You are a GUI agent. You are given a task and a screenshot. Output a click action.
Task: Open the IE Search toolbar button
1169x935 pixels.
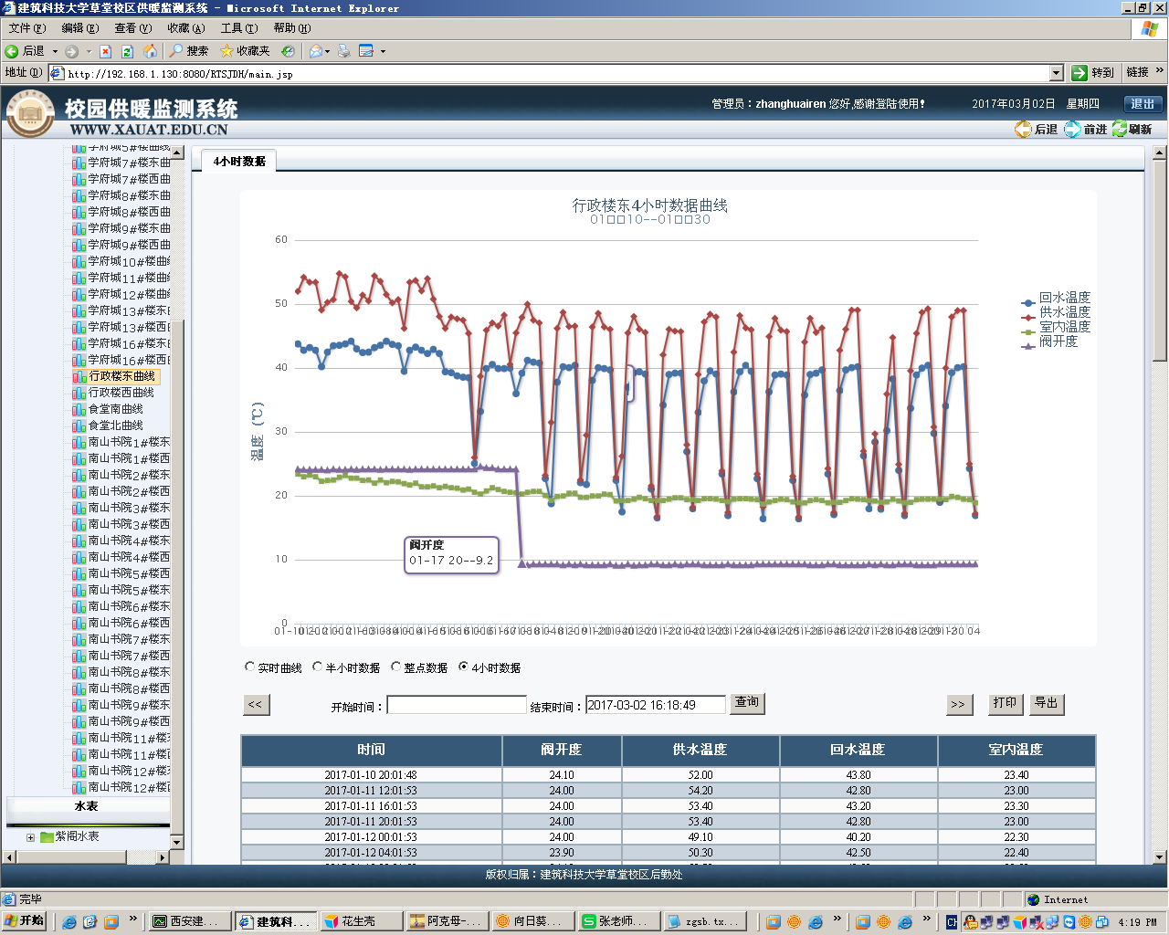tap(189, 51)
